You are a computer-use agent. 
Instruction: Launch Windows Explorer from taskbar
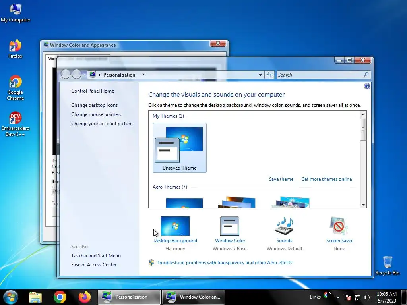pos(35,297)
